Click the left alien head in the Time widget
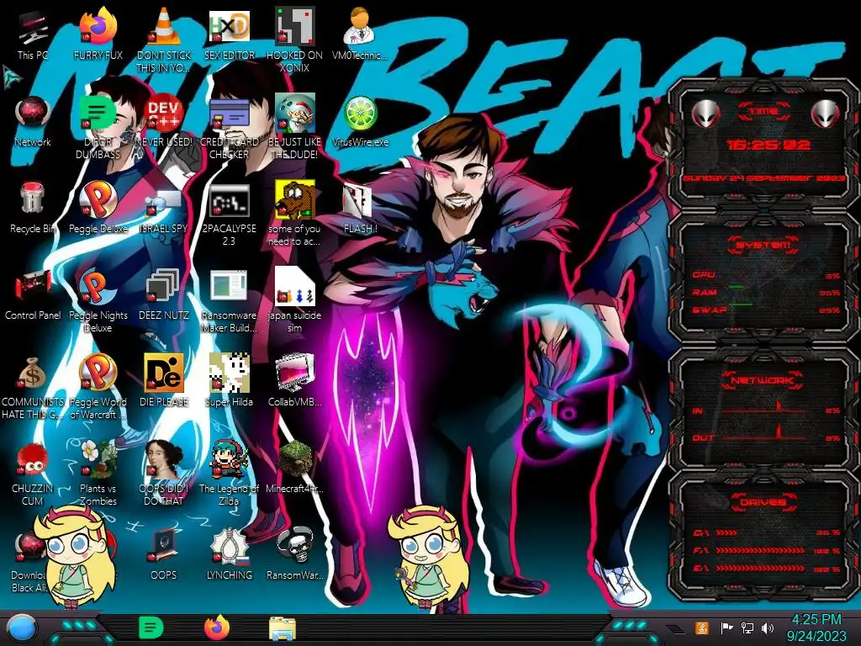 point(705,114)
